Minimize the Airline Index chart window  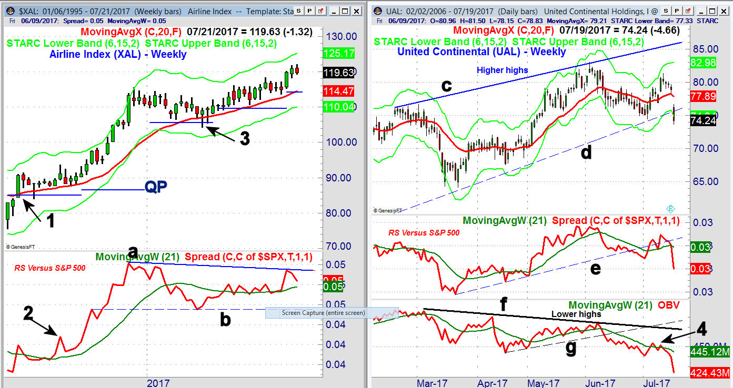click(333, 11)
